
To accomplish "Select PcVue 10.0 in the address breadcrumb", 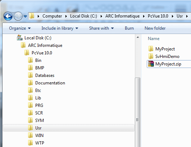I will pyautogui.click(x=158, y=16).
